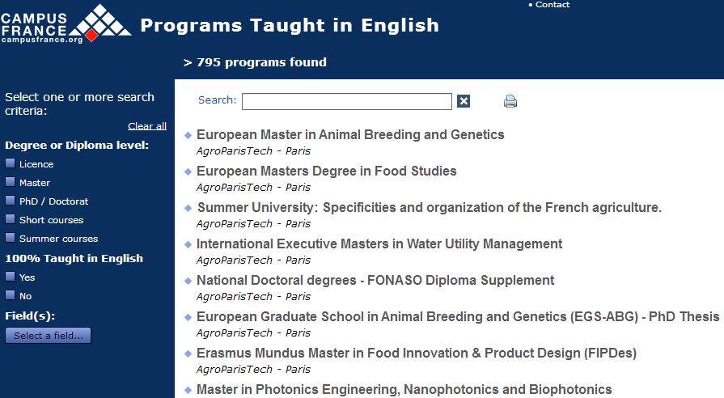Tick the Master checkbox
Viewport: 724px width, 398px height.
(11, 182)
